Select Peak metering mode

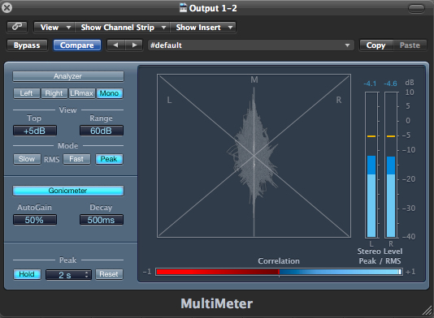[x=109, y=159]
